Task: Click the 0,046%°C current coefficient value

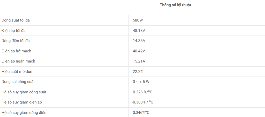Action: tap(141, 113)
